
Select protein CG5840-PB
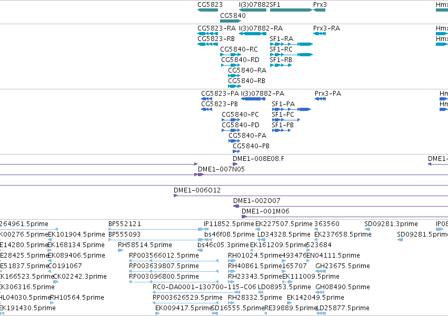(x=236, y=151)
